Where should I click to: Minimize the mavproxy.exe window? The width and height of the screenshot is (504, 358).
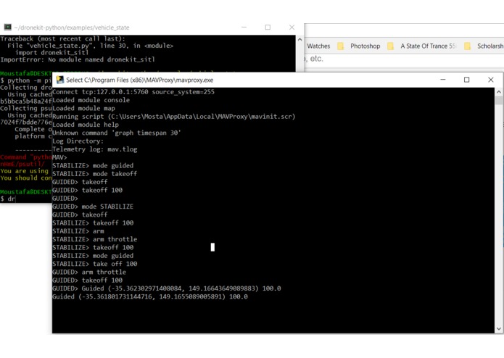click(x=442, y=80)
